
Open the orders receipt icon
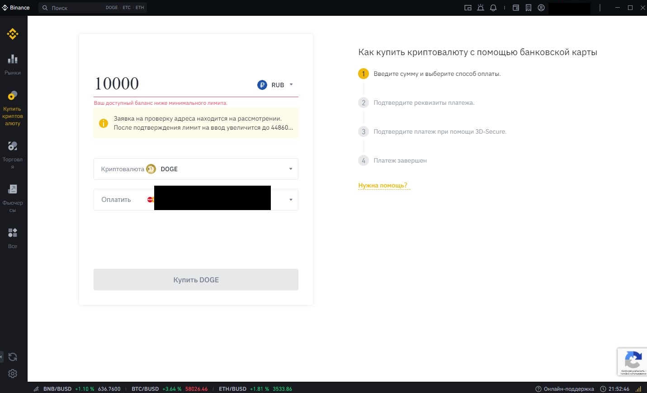point(529,8)
